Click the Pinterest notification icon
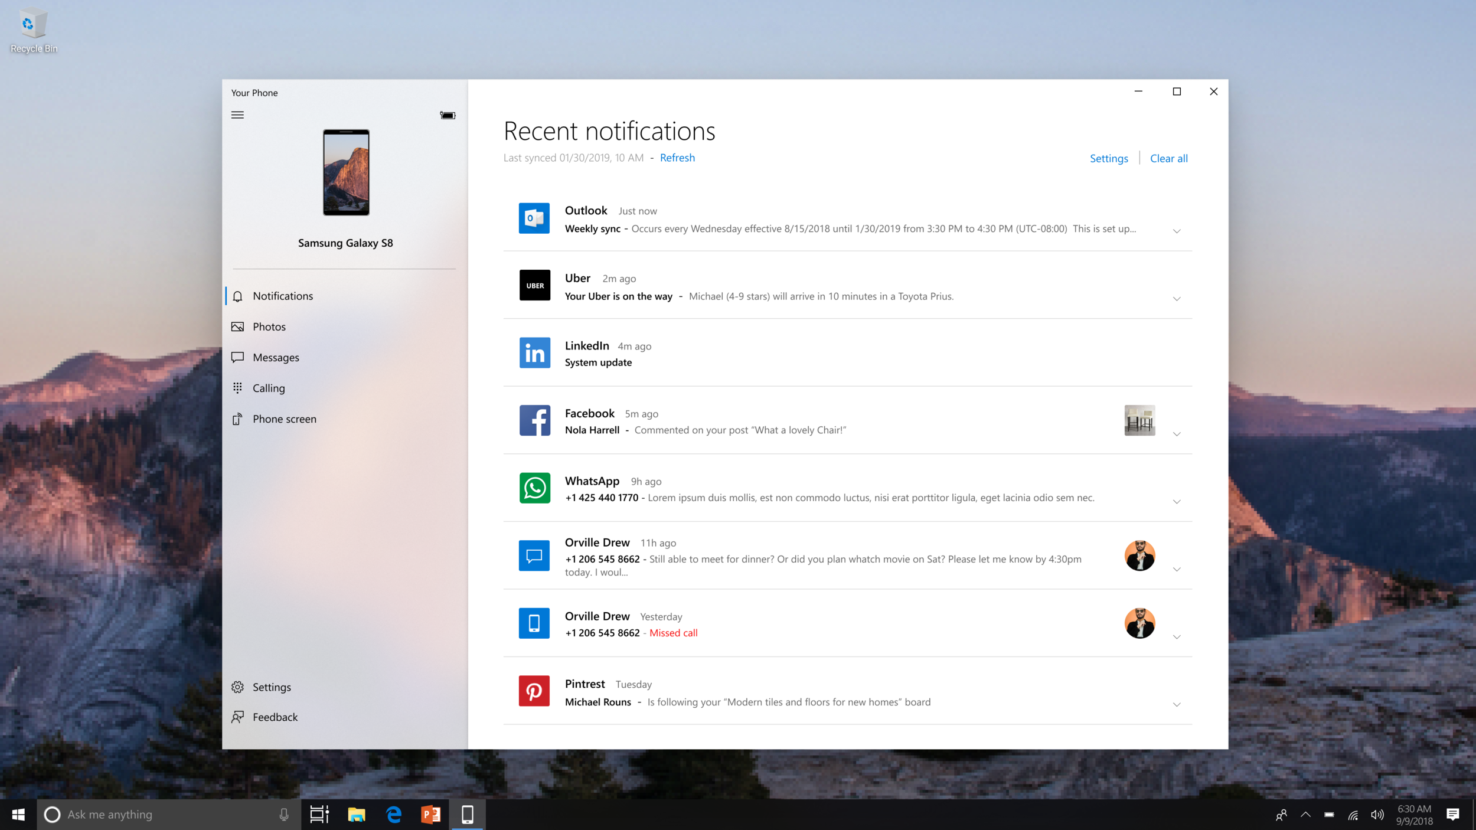This screenshot has width=1476, height=830. (534, 691)
